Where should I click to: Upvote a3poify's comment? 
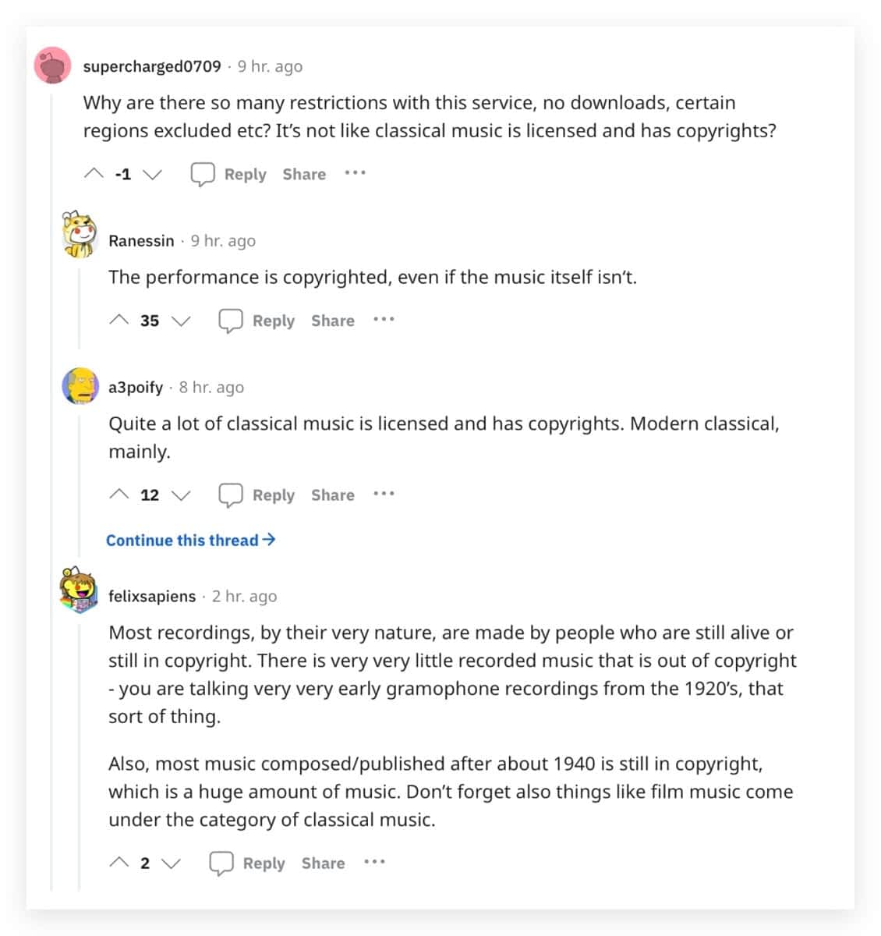tap(119, 495)
